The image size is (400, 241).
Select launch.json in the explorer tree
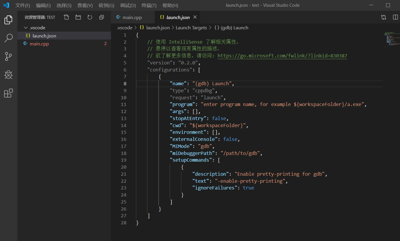pos(64,36)
